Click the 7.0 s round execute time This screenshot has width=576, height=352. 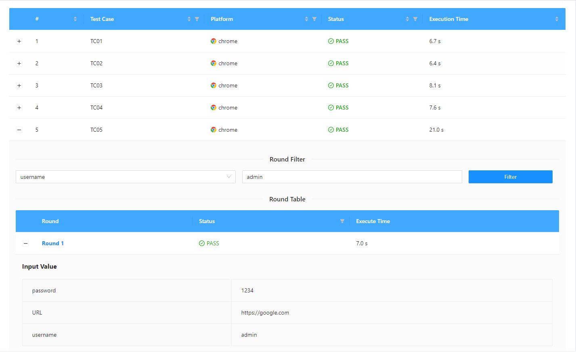coord(362,243)
